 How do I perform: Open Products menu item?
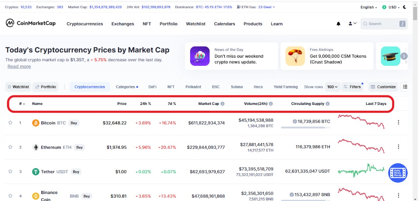point(253,24)
